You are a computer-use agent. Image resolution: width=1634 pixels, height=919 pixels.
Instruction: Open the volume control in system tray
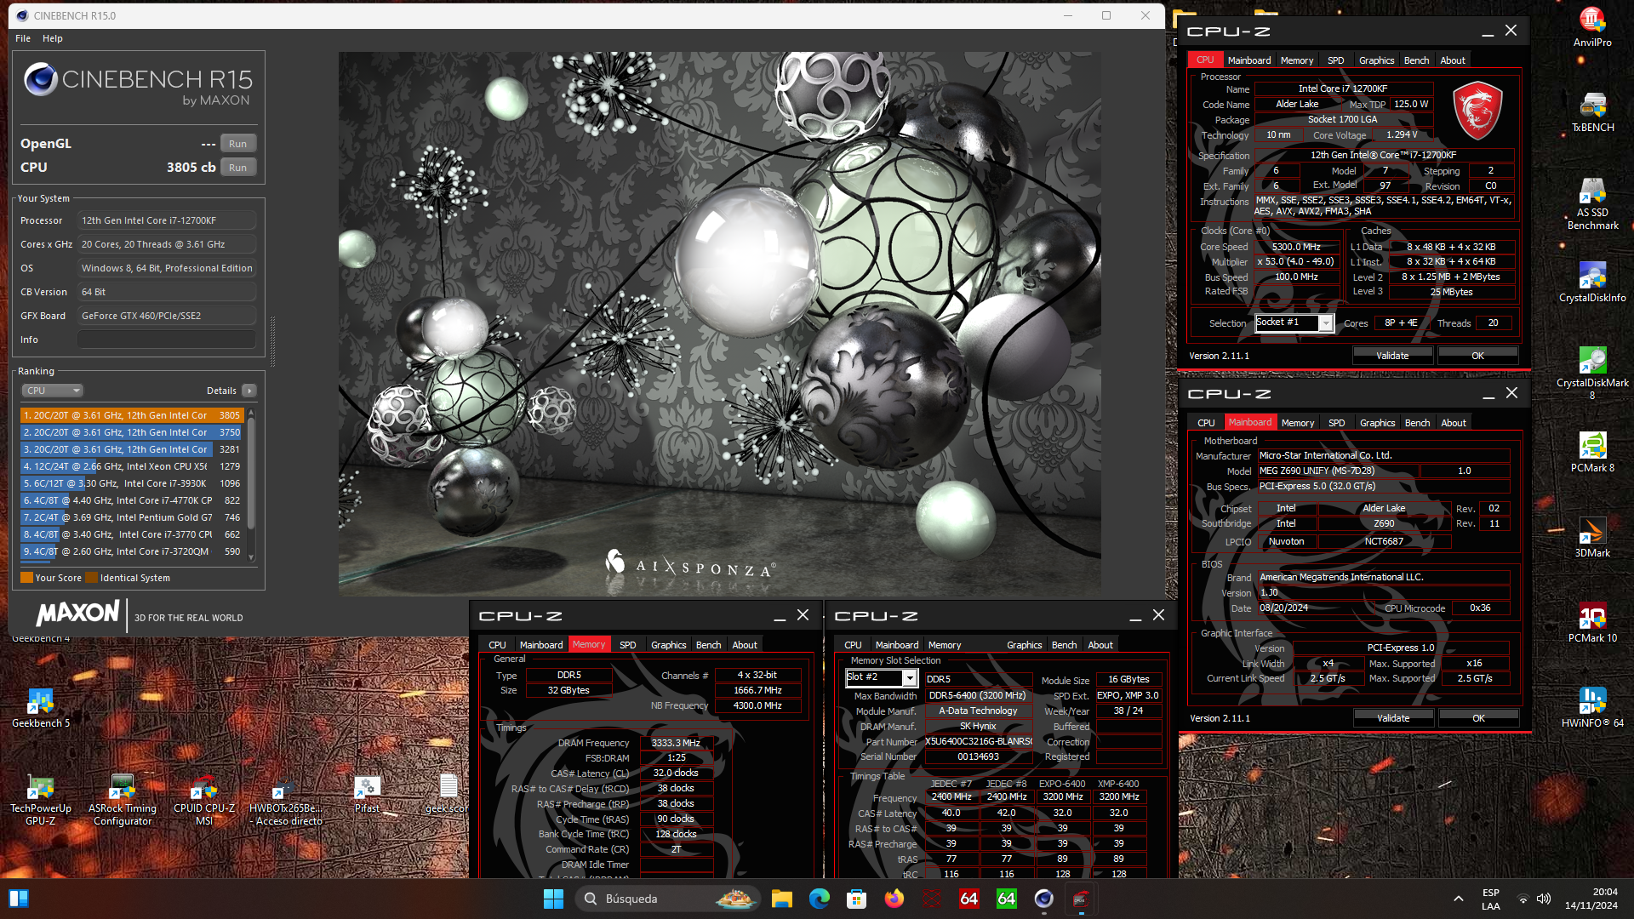pos(1544,899)
